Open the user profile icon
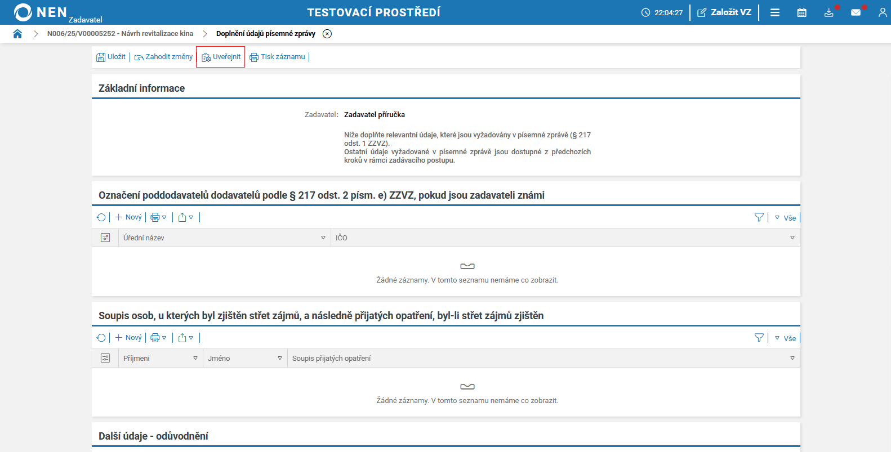The width and height of the screenshot is (891, 452). pos(883,12)
